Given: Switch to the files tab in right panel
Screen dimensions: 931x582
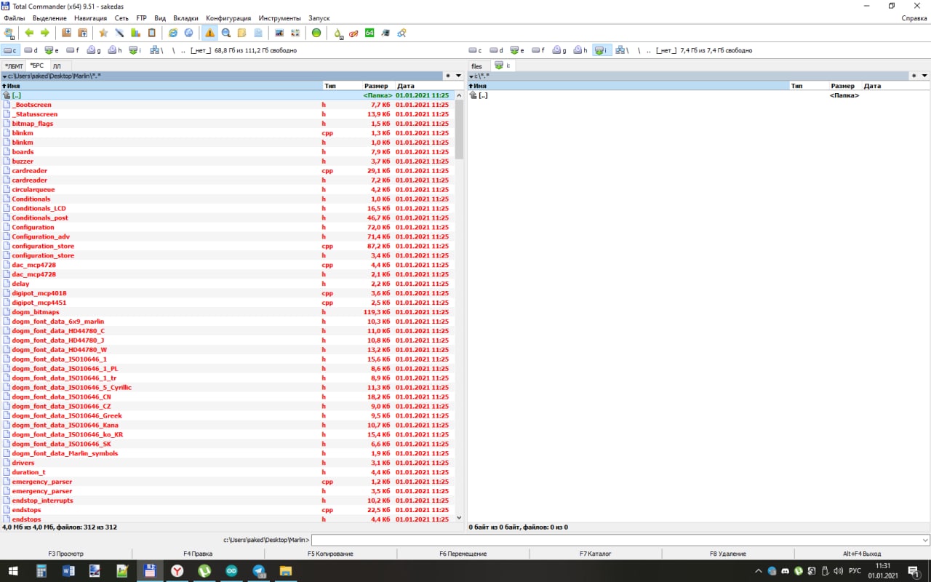Looking at the screenshot, I should pyautogui.click(x=476, y=66).
